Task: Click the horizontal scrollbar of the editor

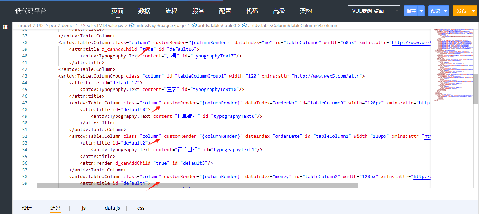Action: coord(197,185)
